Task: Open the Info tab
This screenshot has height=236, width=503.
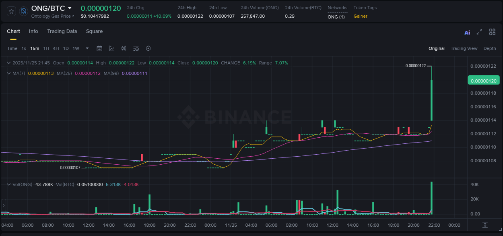Action: (33, 31)
